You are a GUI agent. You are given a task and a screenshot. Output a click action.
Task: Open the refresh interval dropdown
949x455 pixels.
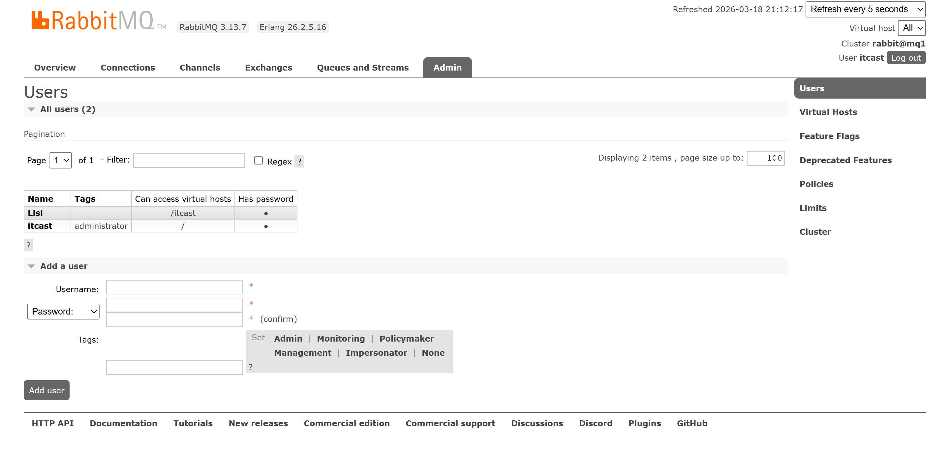pyautogui.click(x=865, y=9)
